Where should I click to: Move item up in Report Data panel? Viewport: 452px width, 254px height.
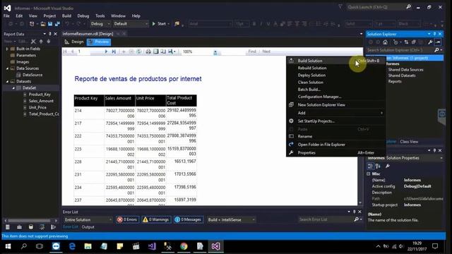41,42
